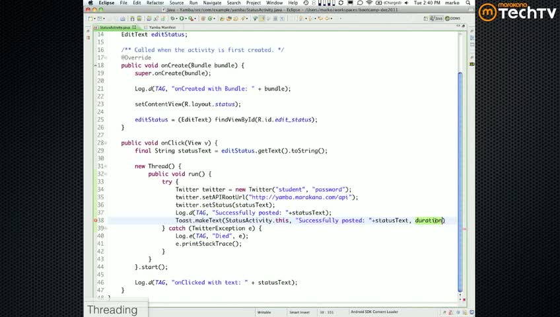This screenshot has width=560, height=317.
Task: Maximize the editor area icon
Action: [x=463, y=26]
